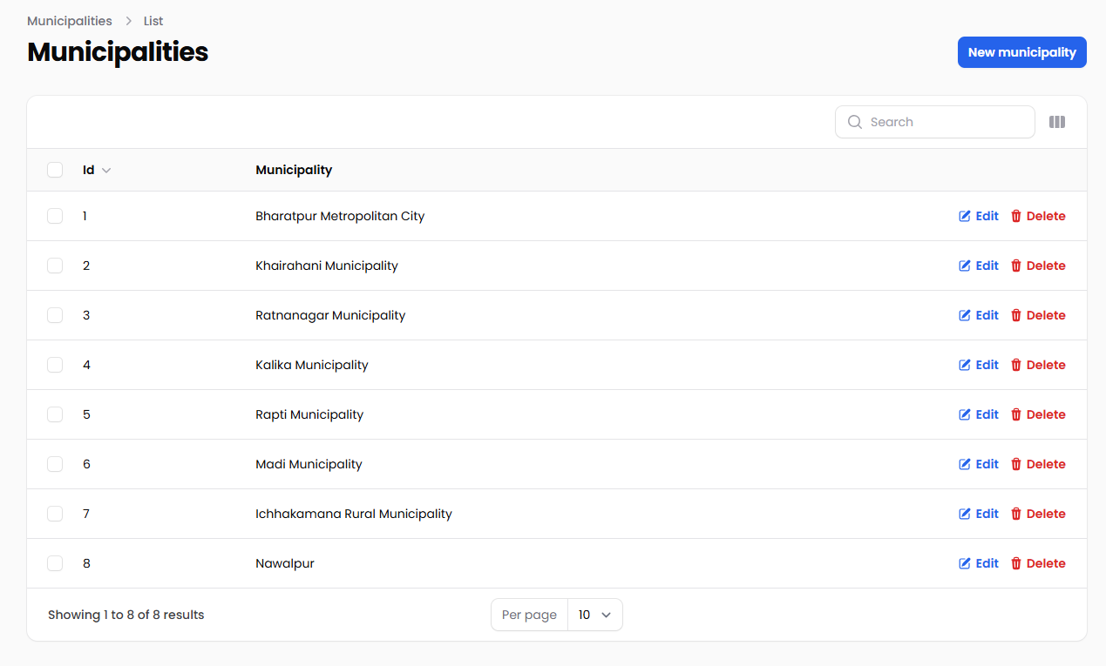Delete the Rapti Municipality entry
Screen dimensions: 1106x666
tap(1038, 415)
